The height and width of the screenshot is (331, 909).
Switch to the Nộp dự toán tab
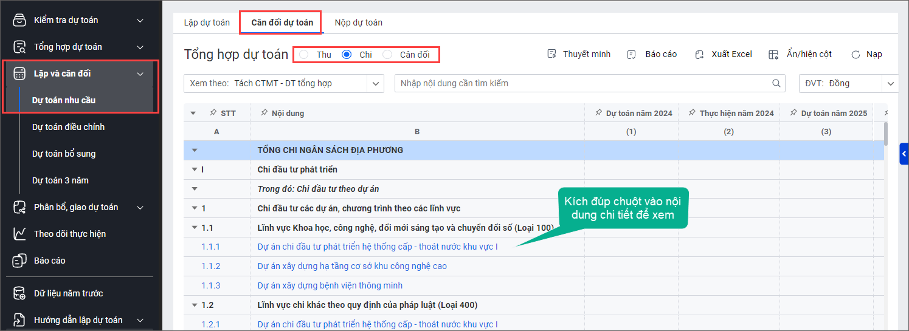pos(358,22)
